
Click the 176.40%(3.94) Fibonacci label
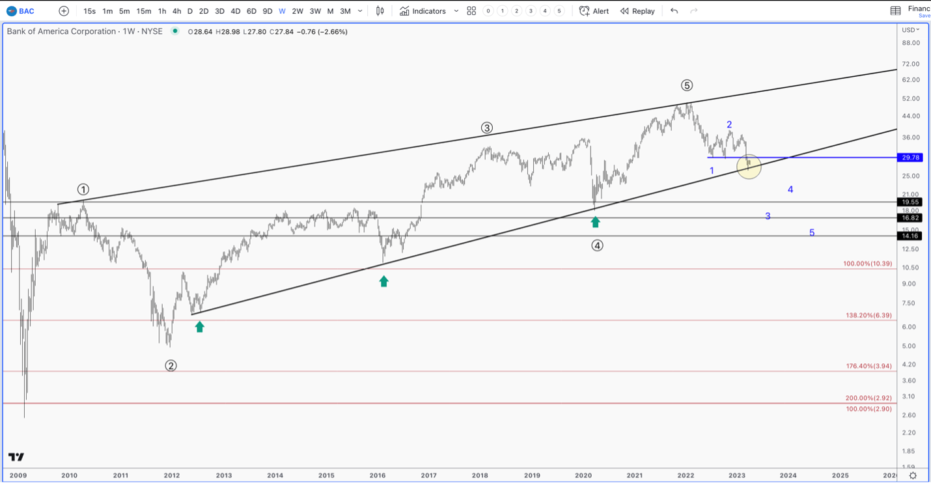[869, 366]
